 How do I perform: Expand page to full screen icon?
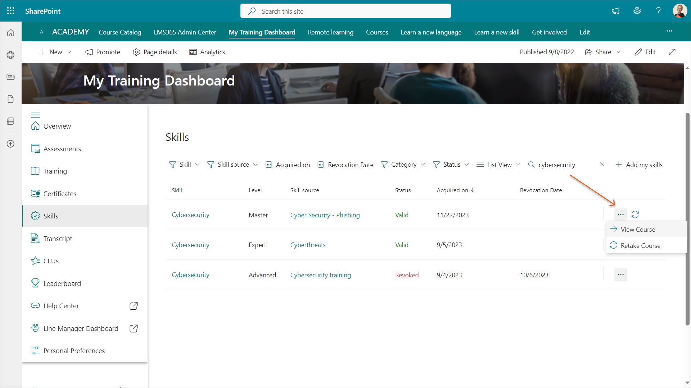[x=672, y=52]
